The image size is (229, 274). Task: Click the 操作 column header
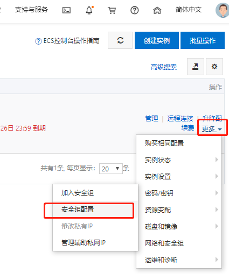[216, 86]
